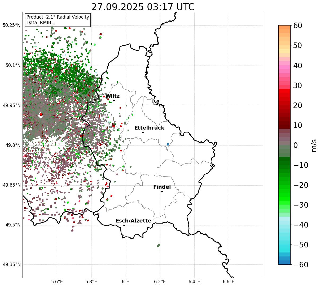Screen dimensions: 320x287
Task: Click the colorbar 20 tick label
Action: [298, 105]
